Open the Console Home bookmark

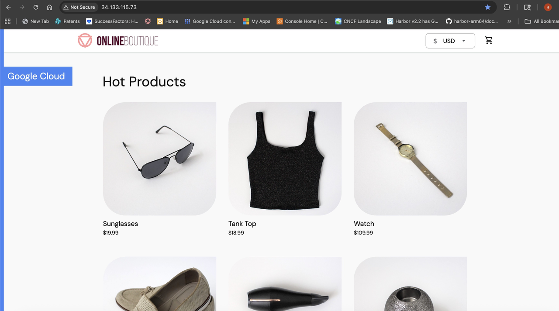[x=302, y=21]
